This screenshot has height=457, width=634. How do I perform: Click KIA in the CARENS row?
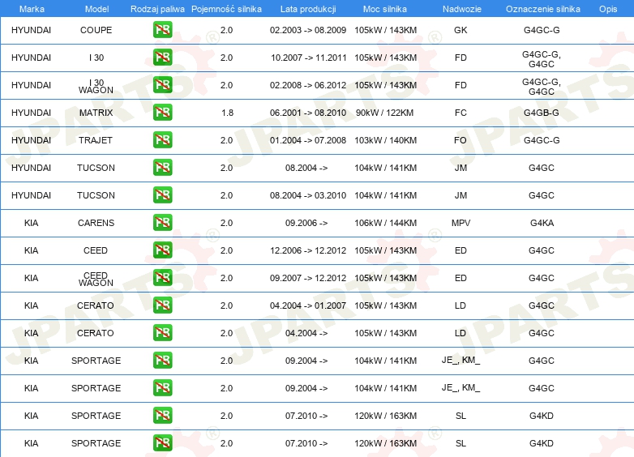(31, 223)
